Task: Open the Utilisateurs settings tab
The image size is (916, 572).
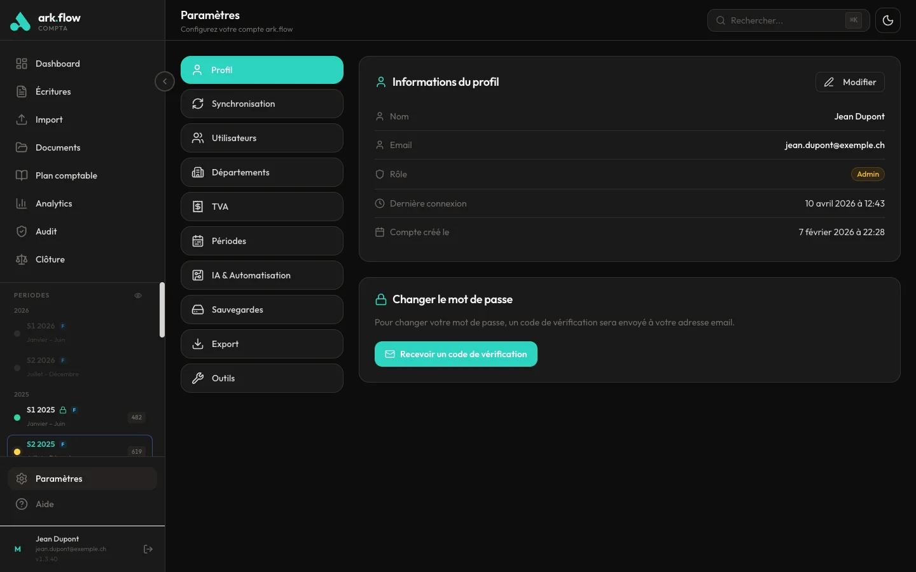Action: (262, 138)
